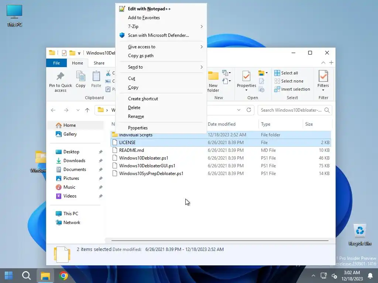The width and height of the screenshot is (378, 283).
Task: Open Desktop in navigation pane
Action: coord(76,151)
